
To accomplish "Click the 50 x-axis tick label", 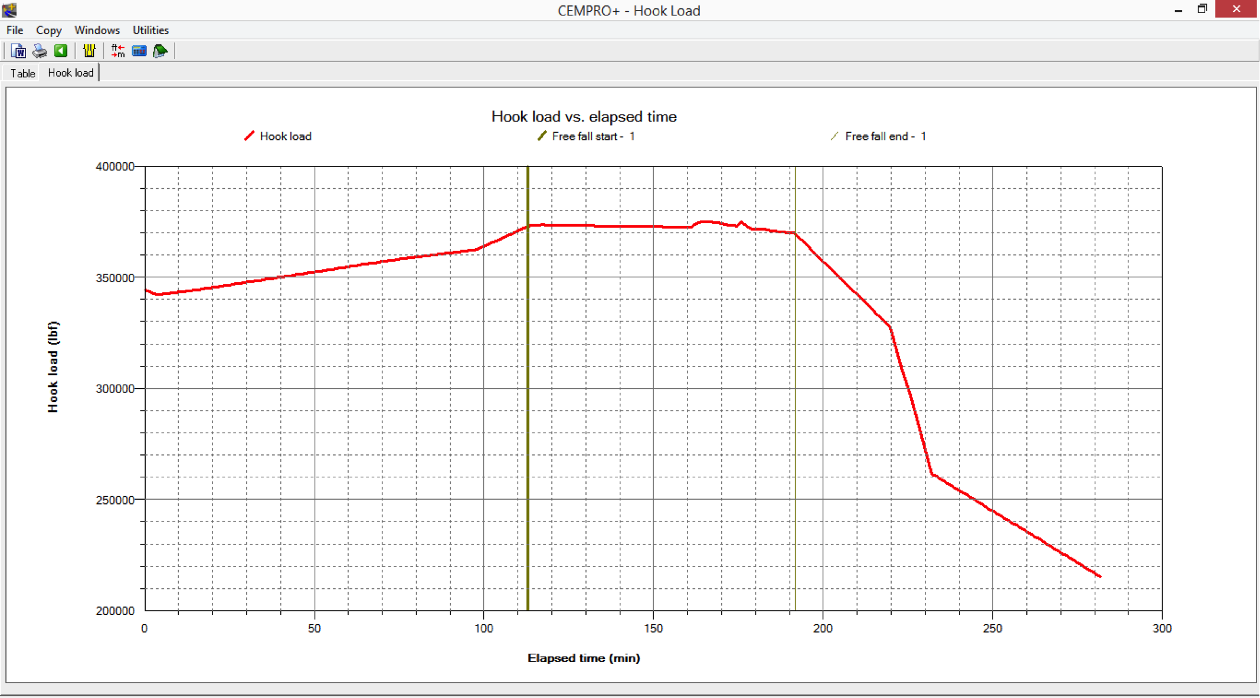I will (x=315, y=628).
